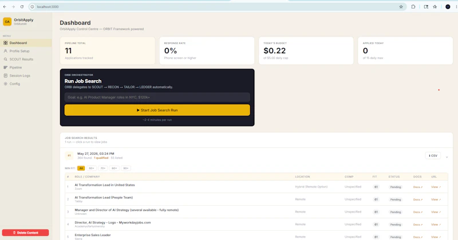Click the COMP column header
The height and width of the screenshot is (240, 458).
pos(349,177)
